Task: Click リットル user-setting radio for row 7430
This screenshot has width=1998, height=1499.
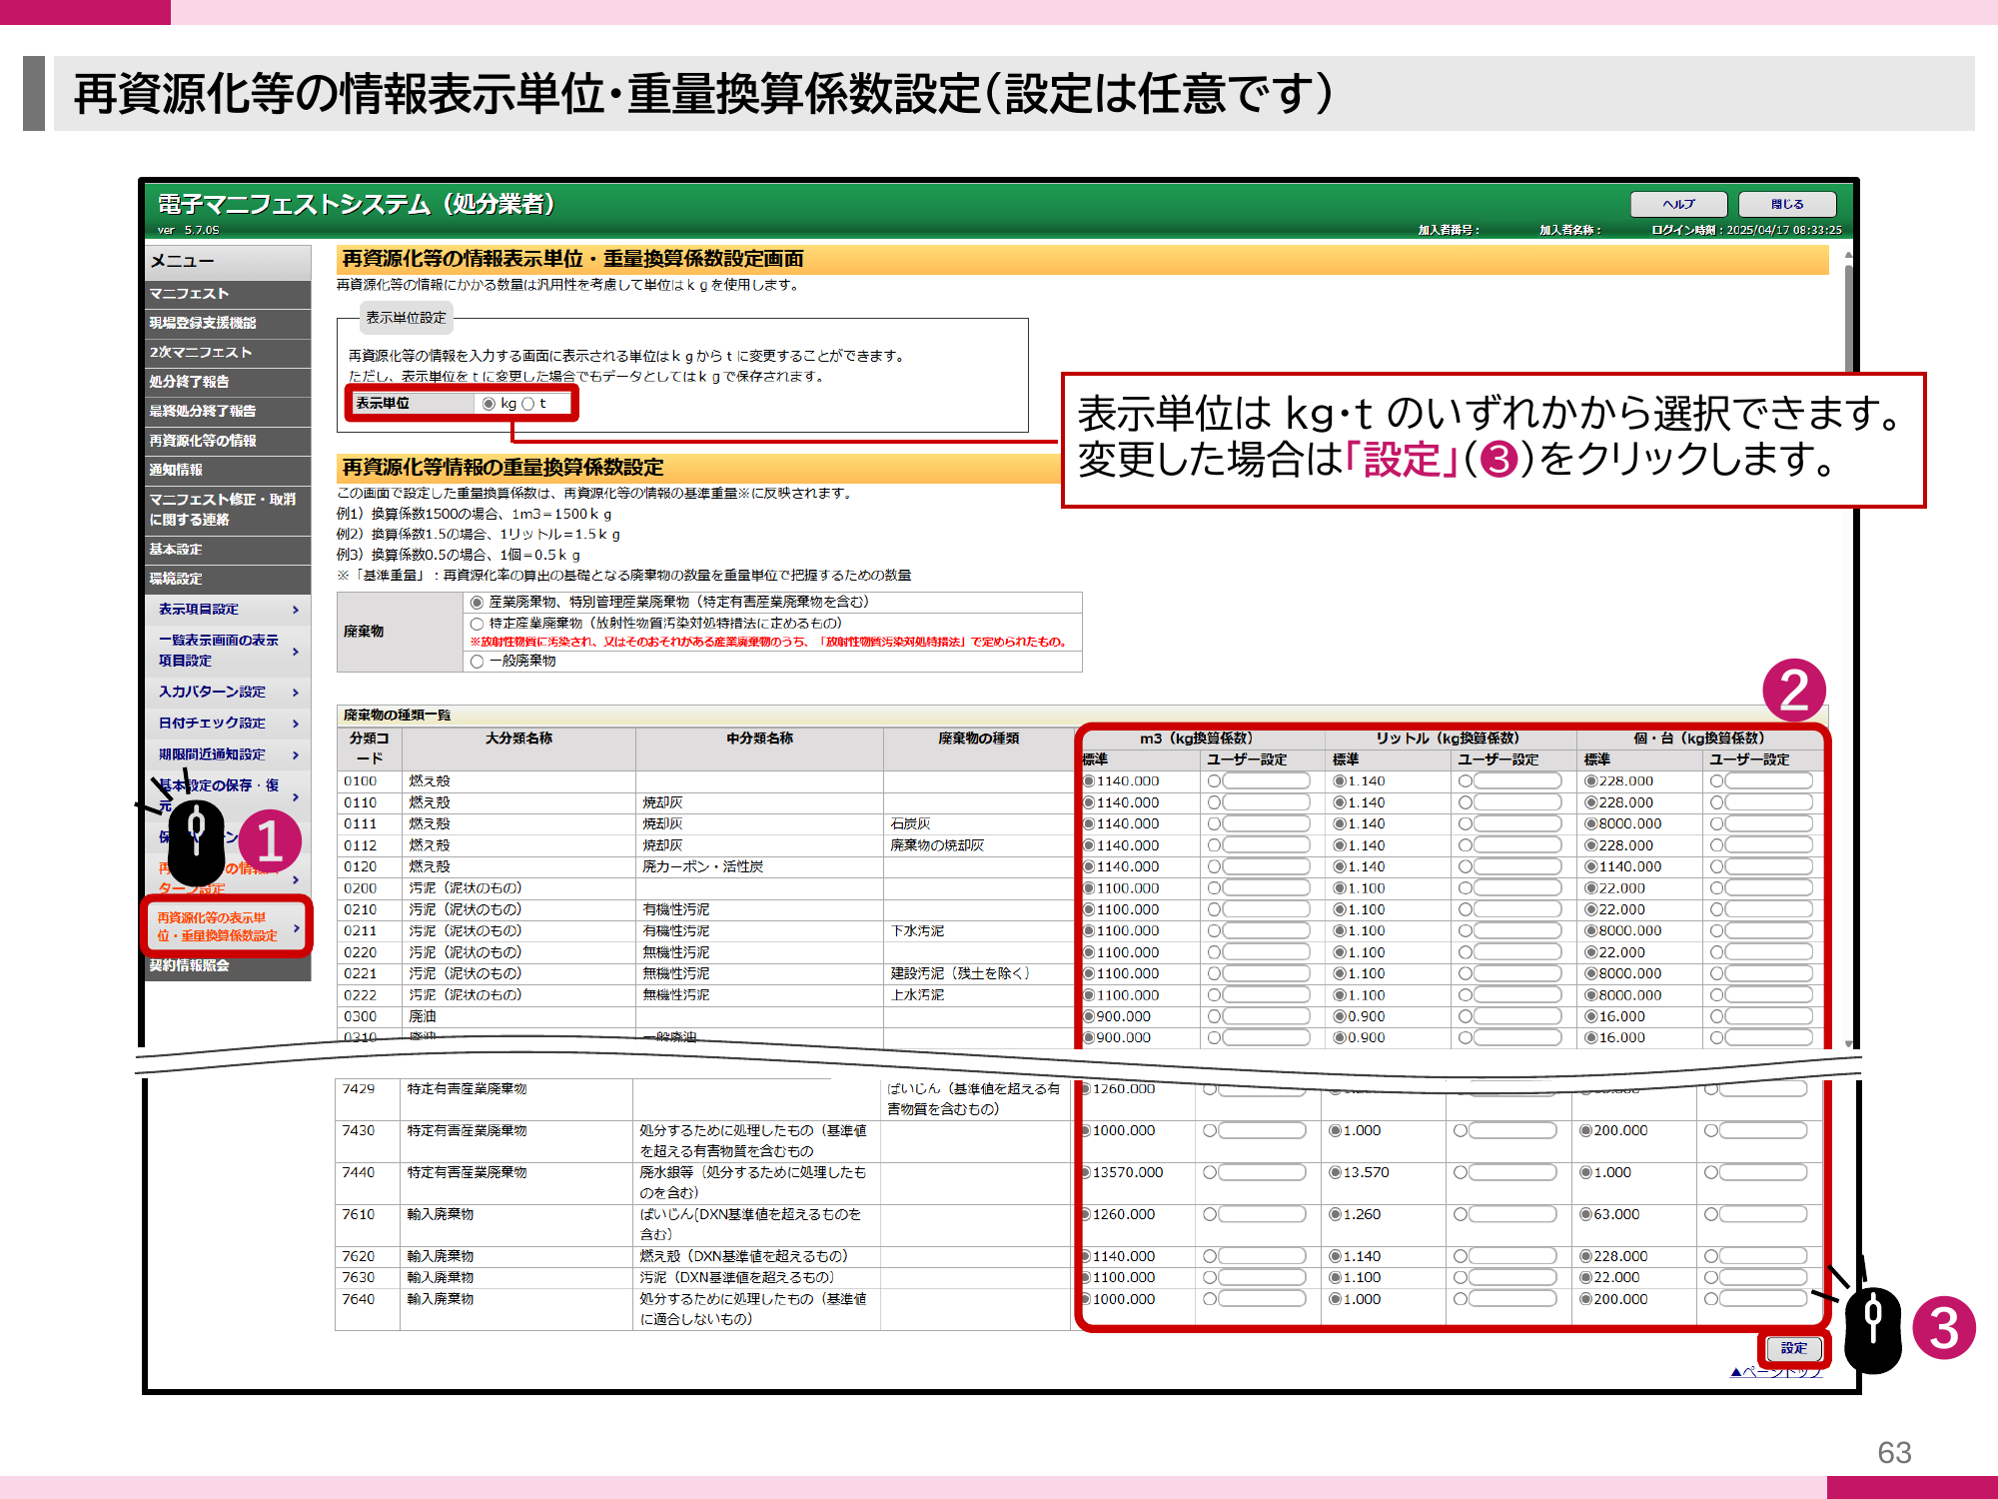Action: pos(1461,1131)
